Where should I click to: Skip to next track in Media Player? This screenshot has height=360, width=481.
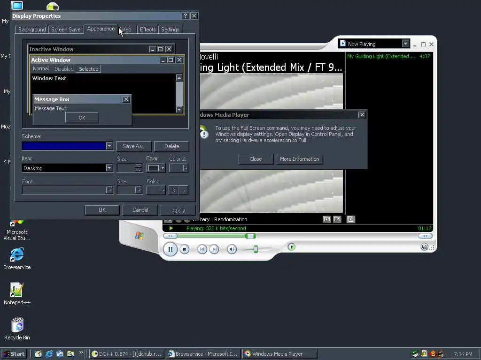point(214,249)
